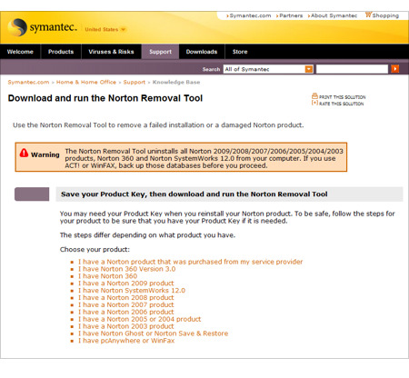The image size is (409, 378).
Task: Open the About Symantec link
Action: point(334,15)
